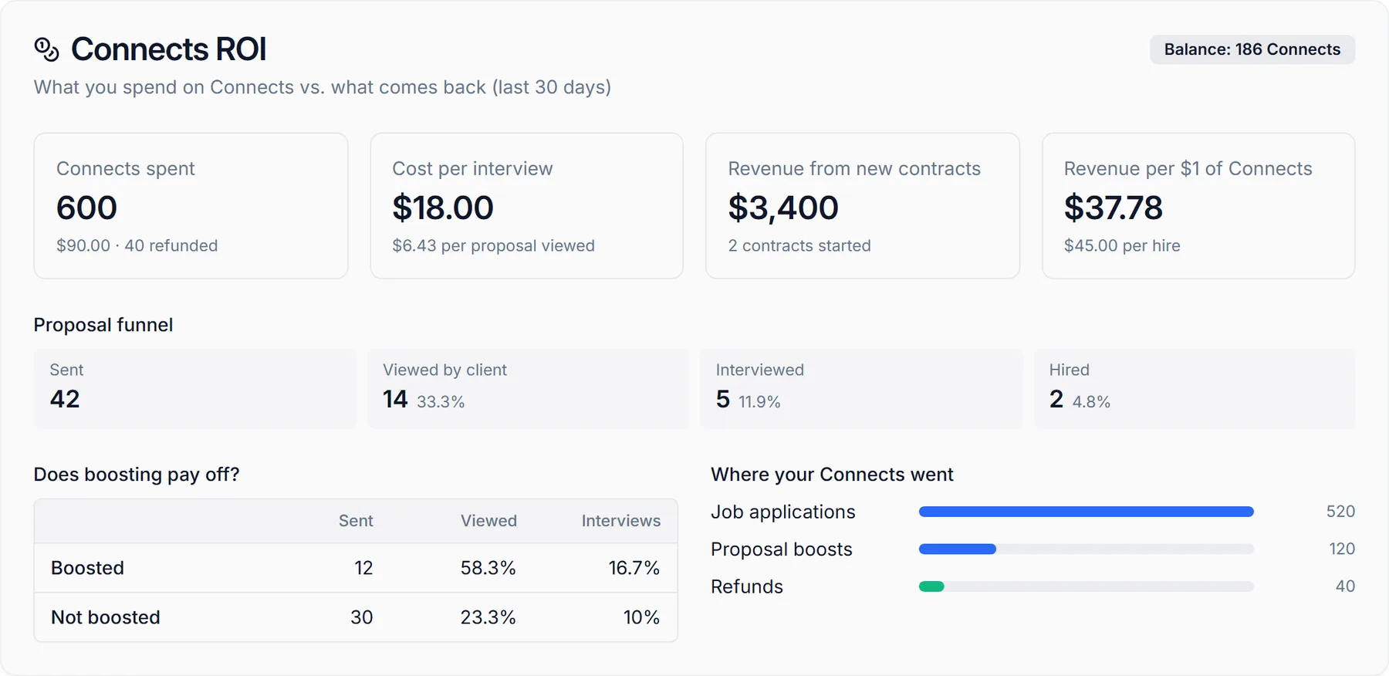Click the Refunds label

click(x=746, y=586)
